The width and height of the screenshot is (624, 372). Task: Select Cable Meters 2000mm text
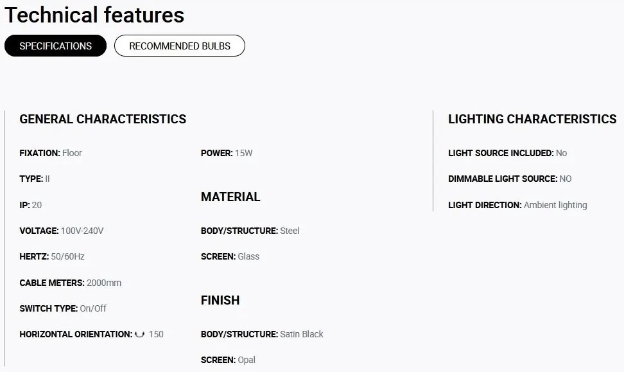[71, 283]
